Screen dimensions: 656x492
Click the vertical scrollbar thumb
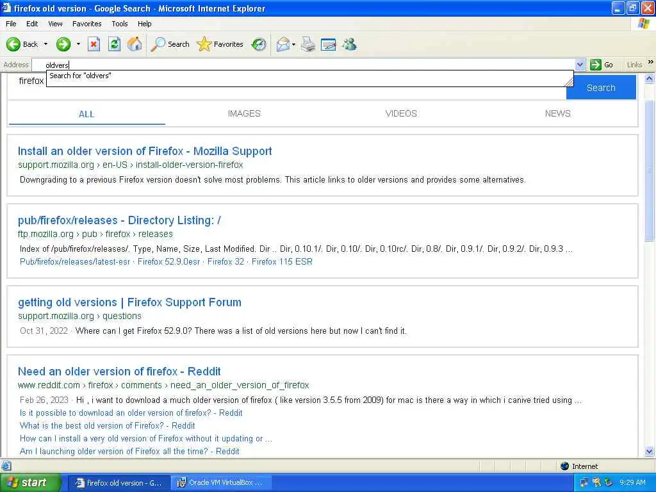click(650, 170)
